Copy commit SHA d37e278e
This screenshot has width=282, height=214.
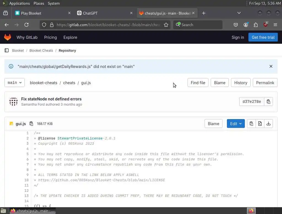pyautogui.click(x=268, y=101)
